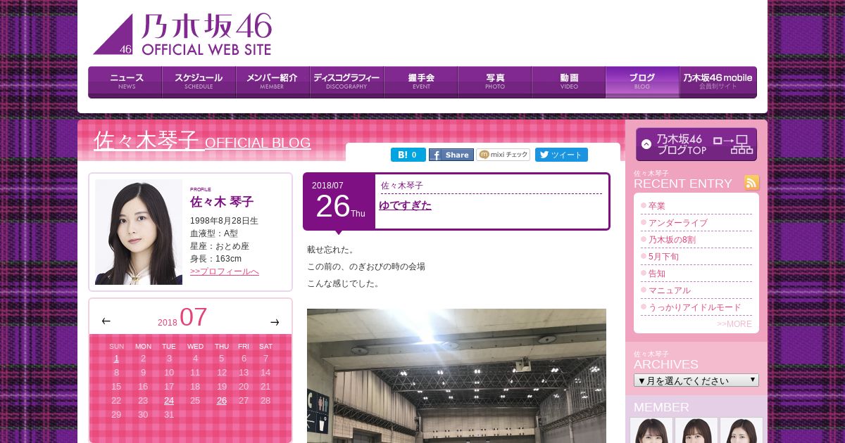Open the blog post title ゆですぎた
This screenshot has height=443, width=845.
tap(406, 205)
